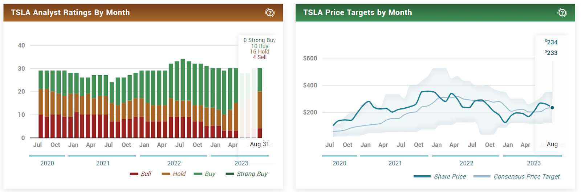This screenshot has width=581, height=192.
Task: Click the $233 price tooltip value
Action: 551,53
